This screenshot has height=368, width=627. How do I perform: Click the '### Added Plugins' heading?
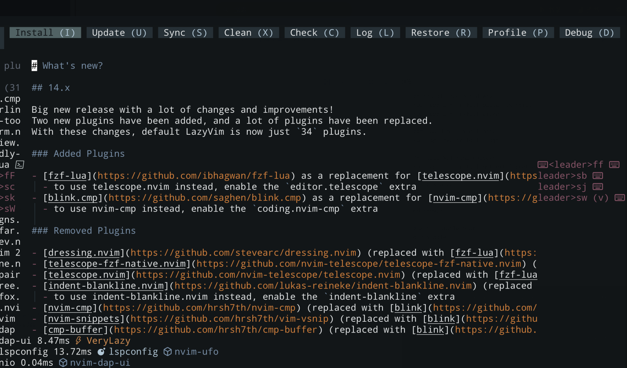click(x=78, y=154)
